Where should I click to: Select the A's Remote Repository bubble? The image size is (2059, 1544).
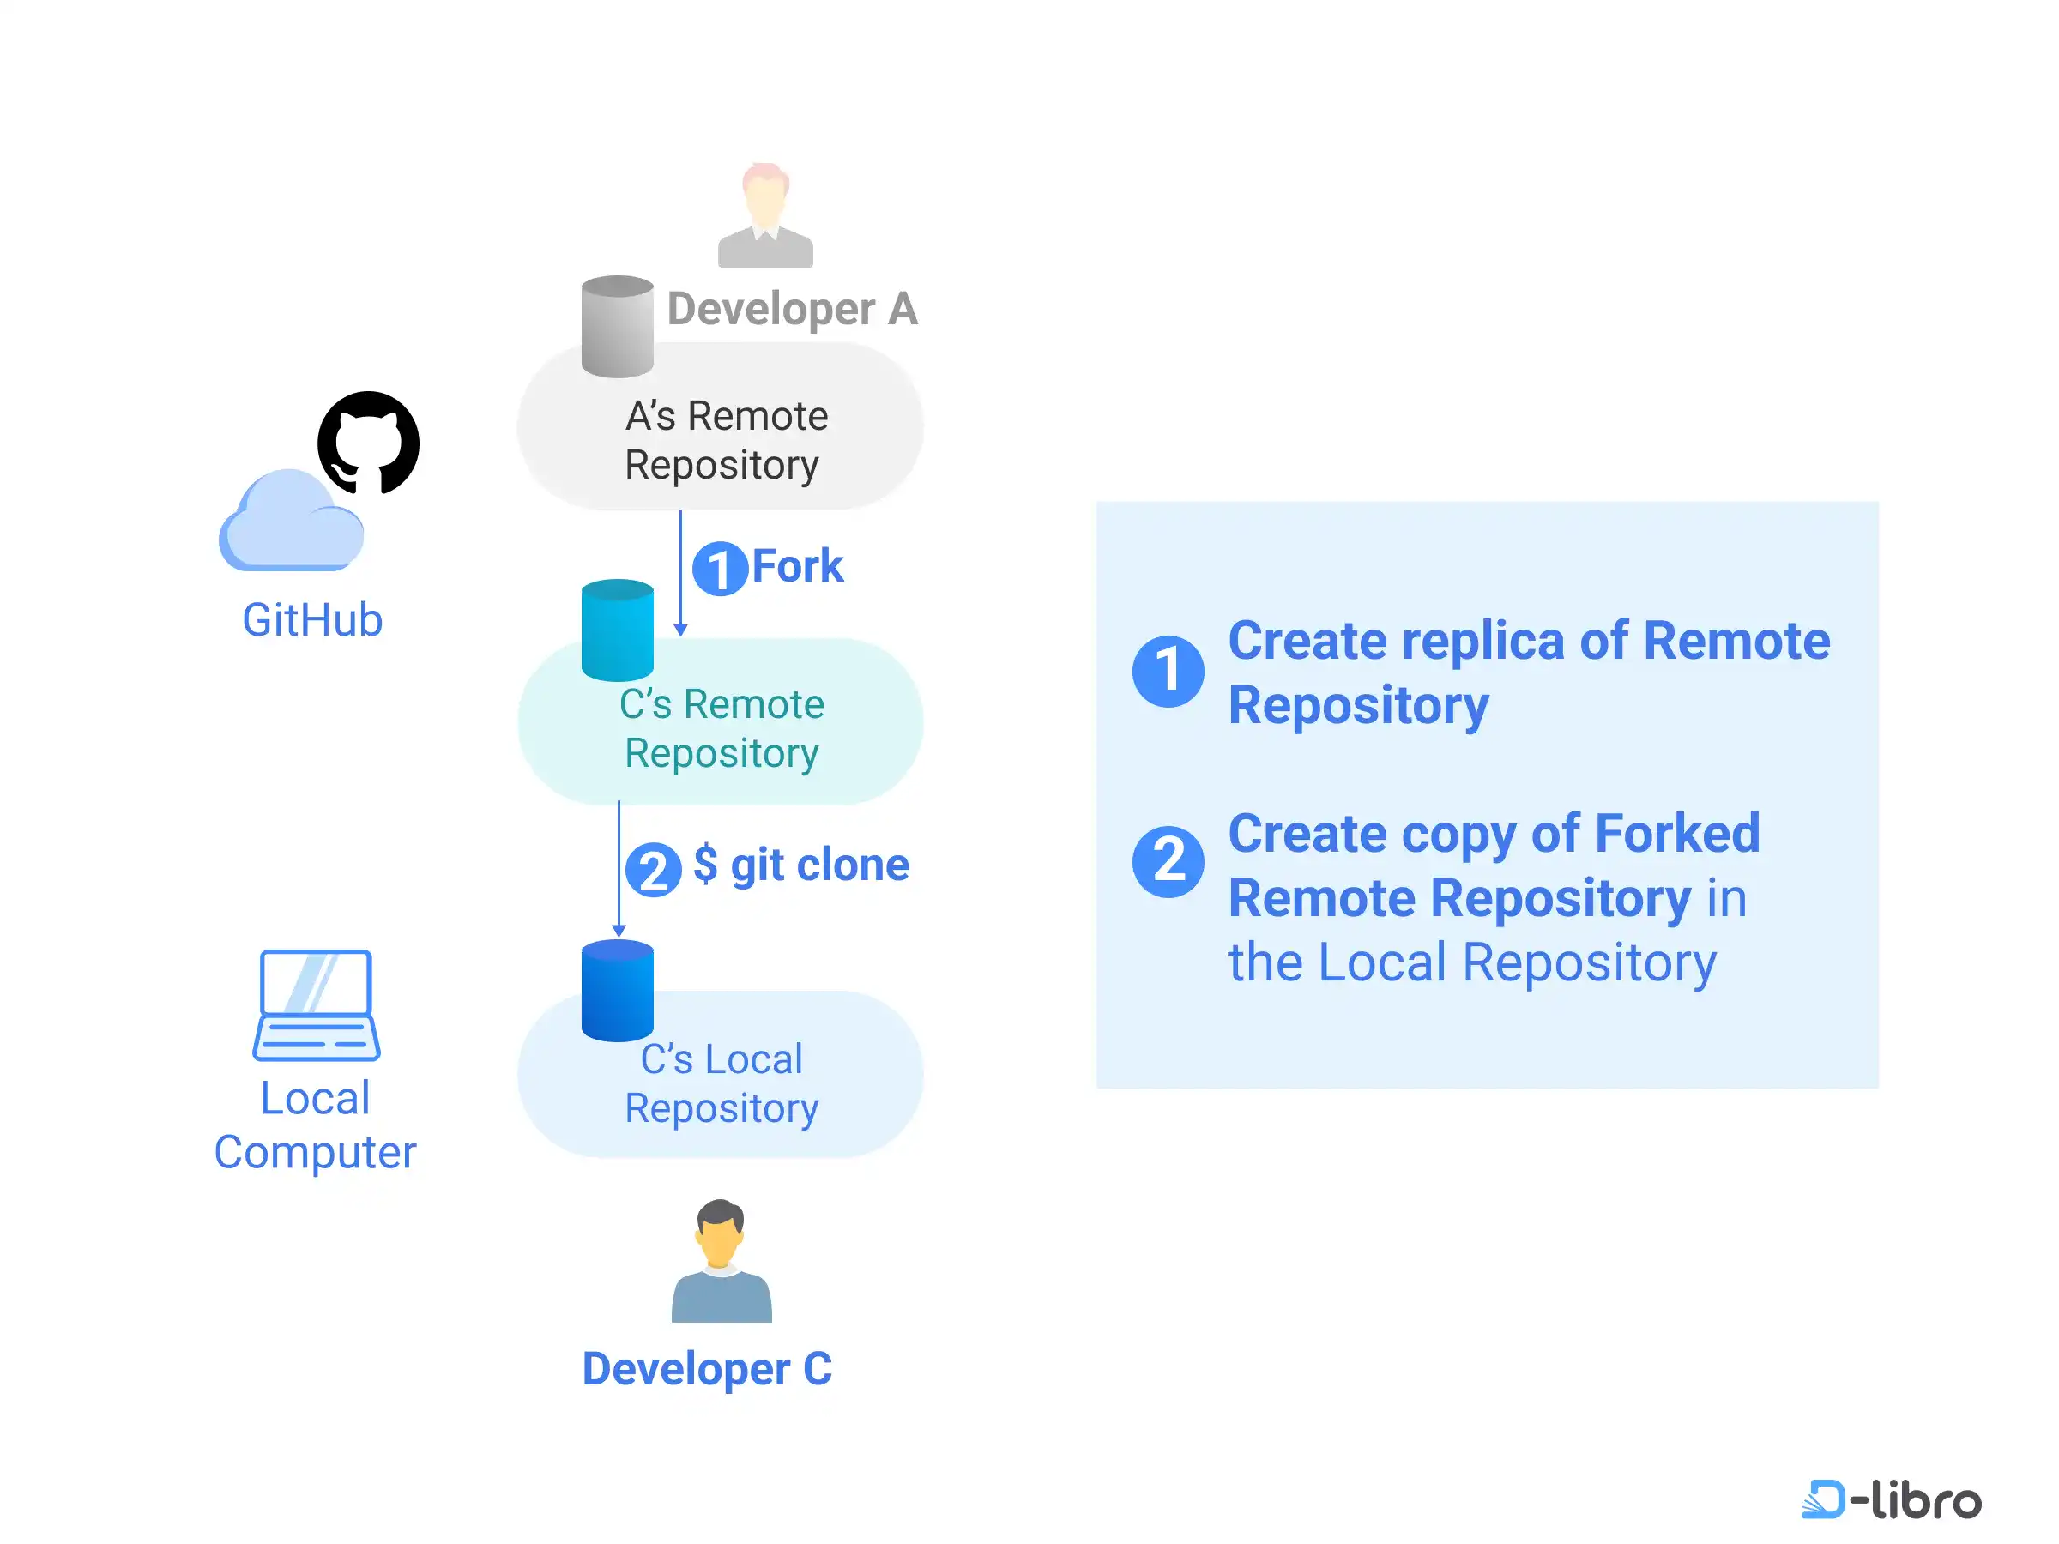[725, 440]
